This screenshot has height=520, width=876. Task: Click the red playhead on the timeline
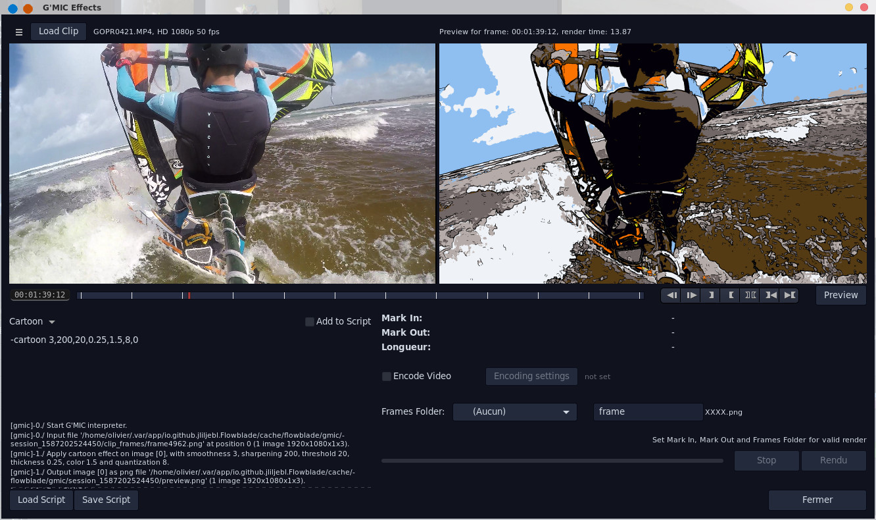pos(189,296)
